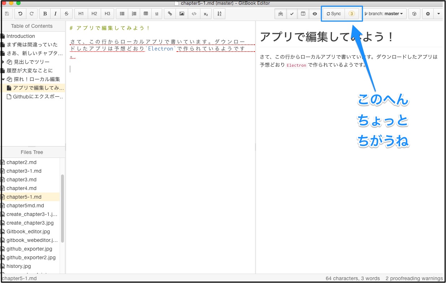Insert a horizontal rule
This screenshot has height=283, width=446.
157,14
